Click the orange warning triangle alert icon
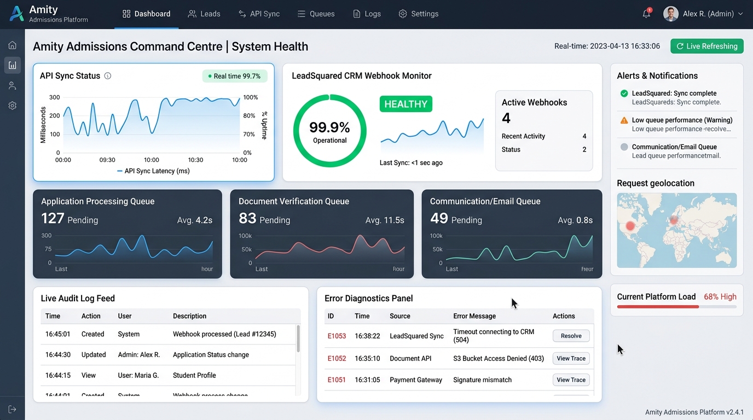This screenshot has height=420, width=753. (624, 120)
